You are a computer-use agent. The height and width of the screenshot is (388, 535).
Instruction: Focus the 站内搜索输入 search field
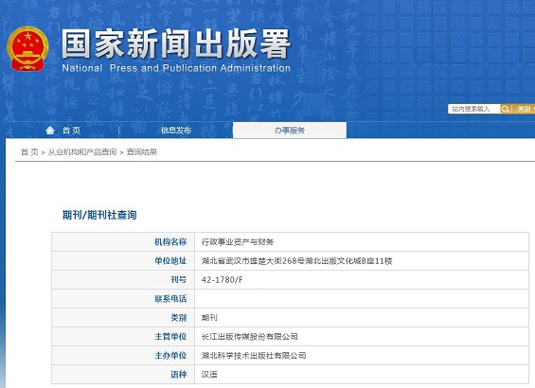[474, 109]
